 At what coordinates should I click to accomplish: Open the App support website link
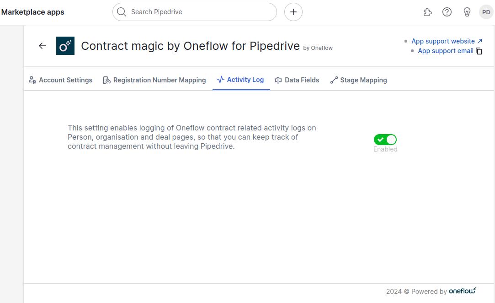click(x=443, y=41)
